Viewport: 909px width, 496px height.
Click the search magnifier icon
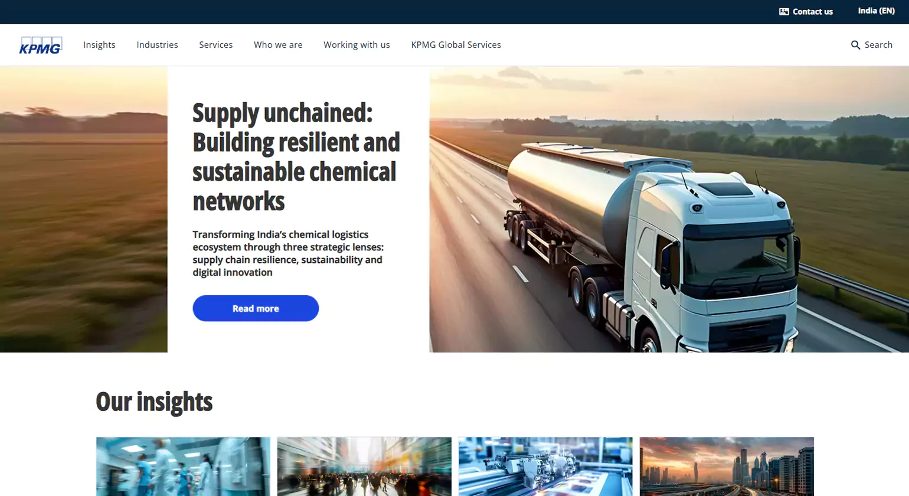pyautogui.click(x=855, y=45)
